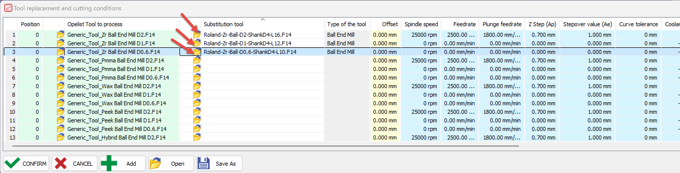Browse substitution tool folder icon in row 11
680x173 pixels.
pyautogui.click(x=197, y=120)
